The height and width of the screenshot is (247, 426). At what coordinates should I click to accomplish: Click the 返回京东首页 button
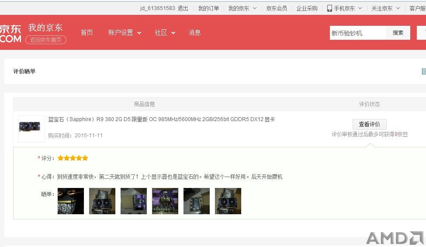(x=45, y=40)
